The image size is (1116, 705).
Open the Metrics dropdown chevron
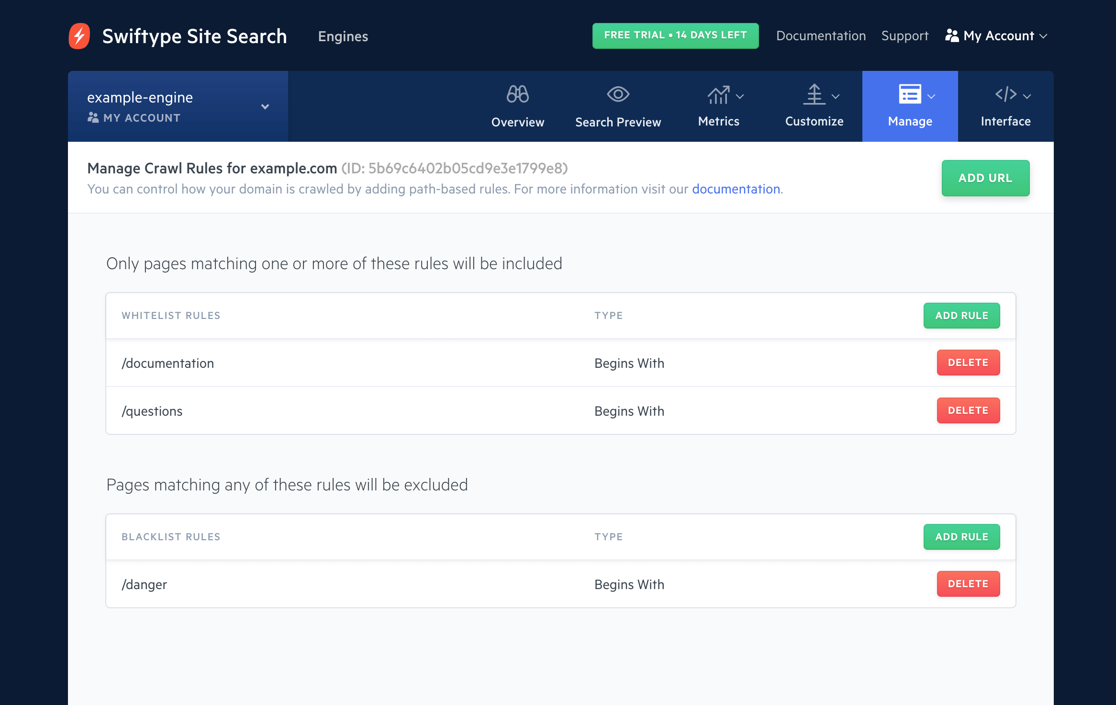(740, 96)
